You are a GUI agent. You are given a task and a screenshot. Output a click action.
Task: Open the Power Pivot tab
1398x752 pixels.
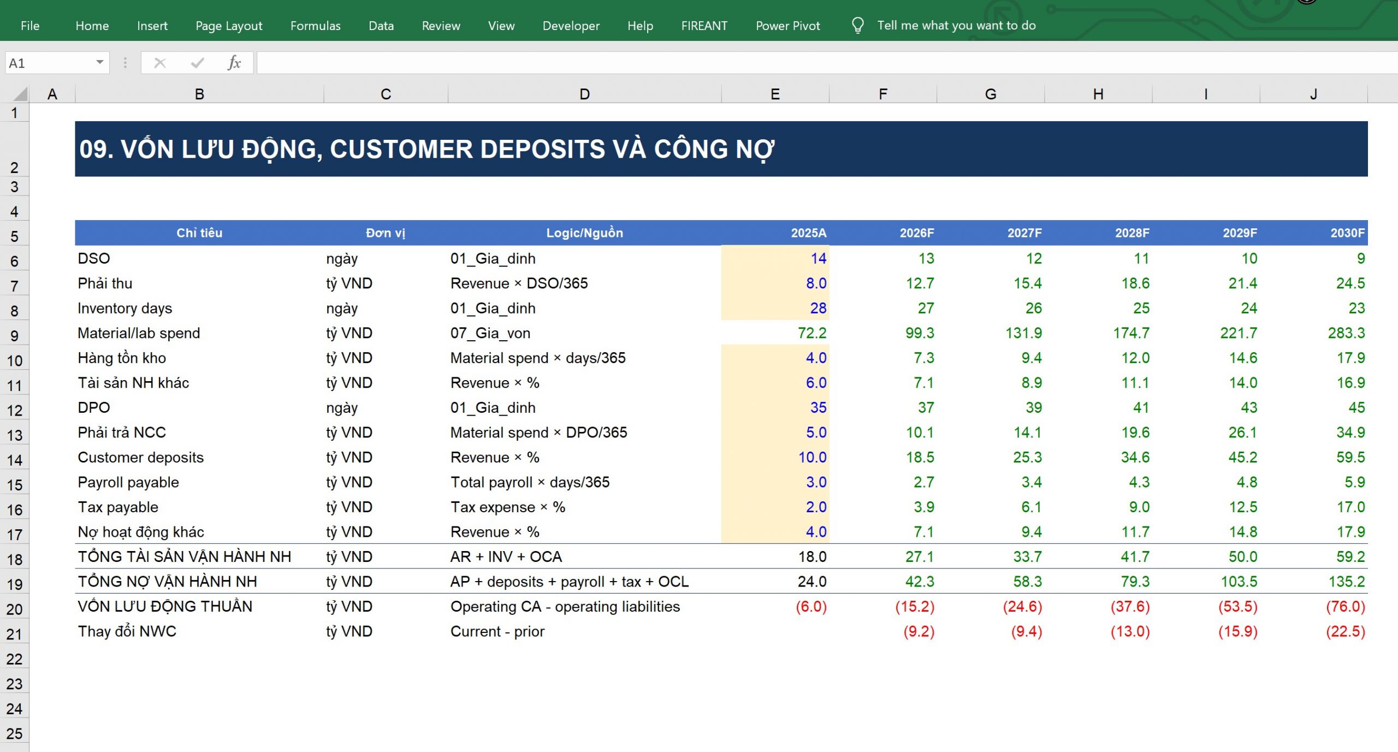[787, 26]
